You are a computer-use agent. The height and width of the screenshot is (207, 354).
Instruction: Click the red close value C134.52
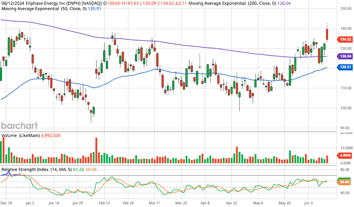pyautogui.click(x=165, y=3)
